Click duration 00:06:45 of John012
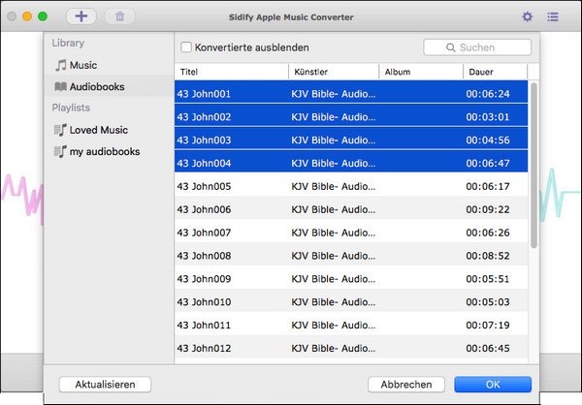 click(488, 348)
